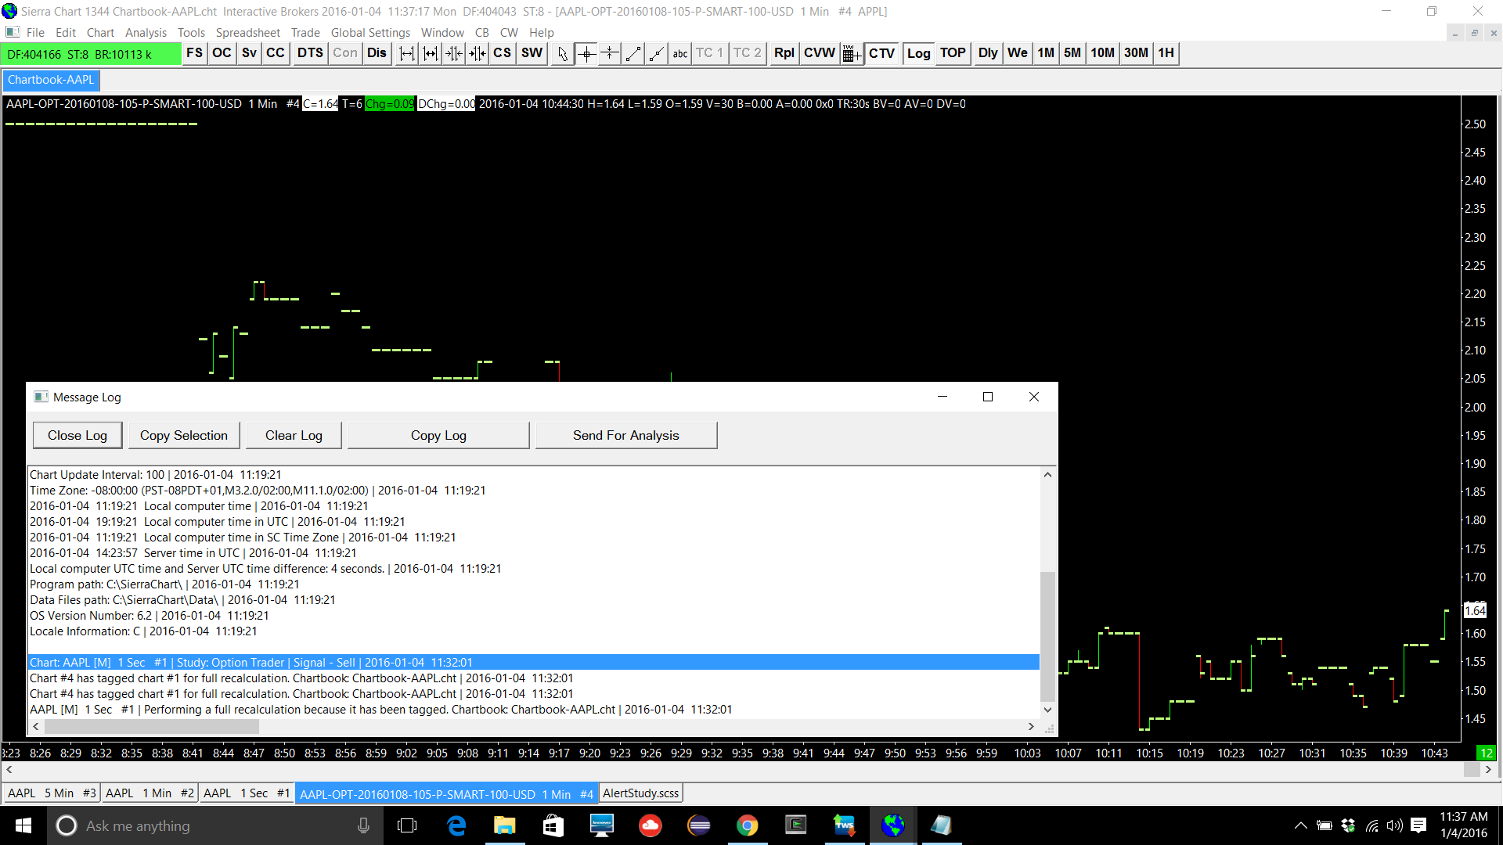Screen dimensions: 1503x845
Task: Switch to the AAPL 5 Min #3 tab
Action: pyautogui.click(x=51, y=793)
